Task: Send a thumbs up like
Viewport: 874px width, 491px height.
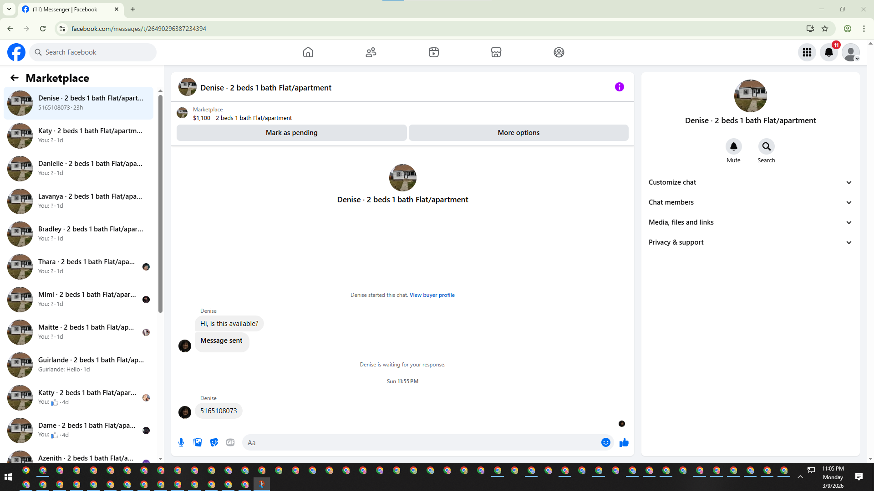Action: point(624,442)
